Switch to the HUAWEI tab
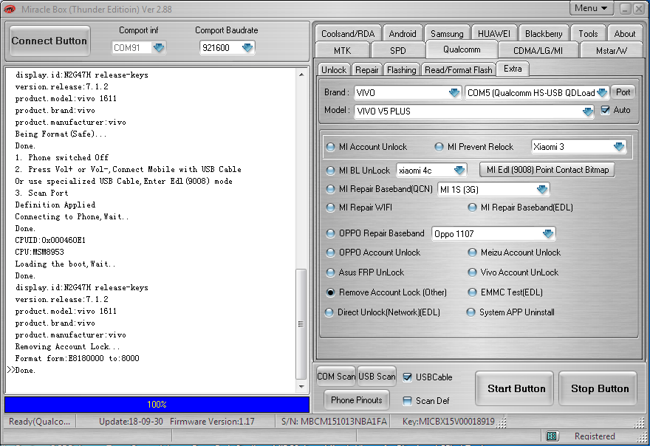650x446 pixels. pyautogui.click(x=493, y=33)
